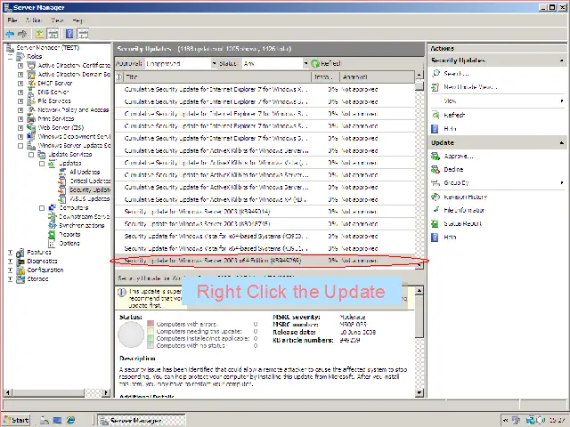
Task: Click the File Information icon
Action: pyautogui.click(x=436, y=210)
